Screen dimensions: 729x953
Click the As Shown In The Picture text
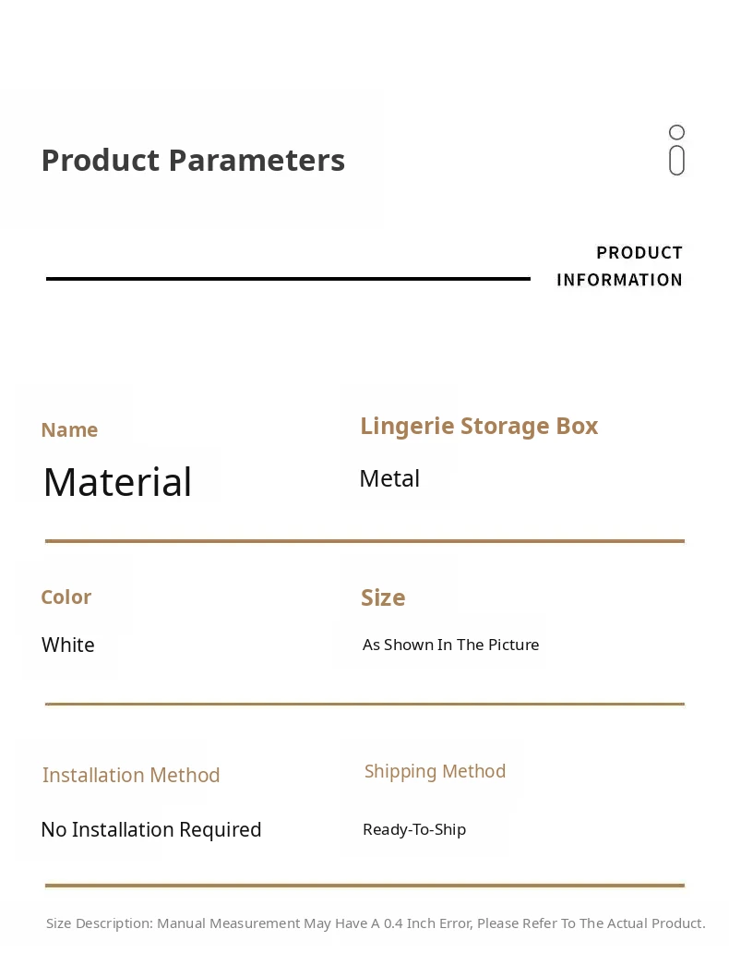pos(450,645)
